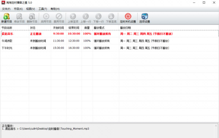
Task: Click the 10:30:00 end time cell
Action: point(74,34)
